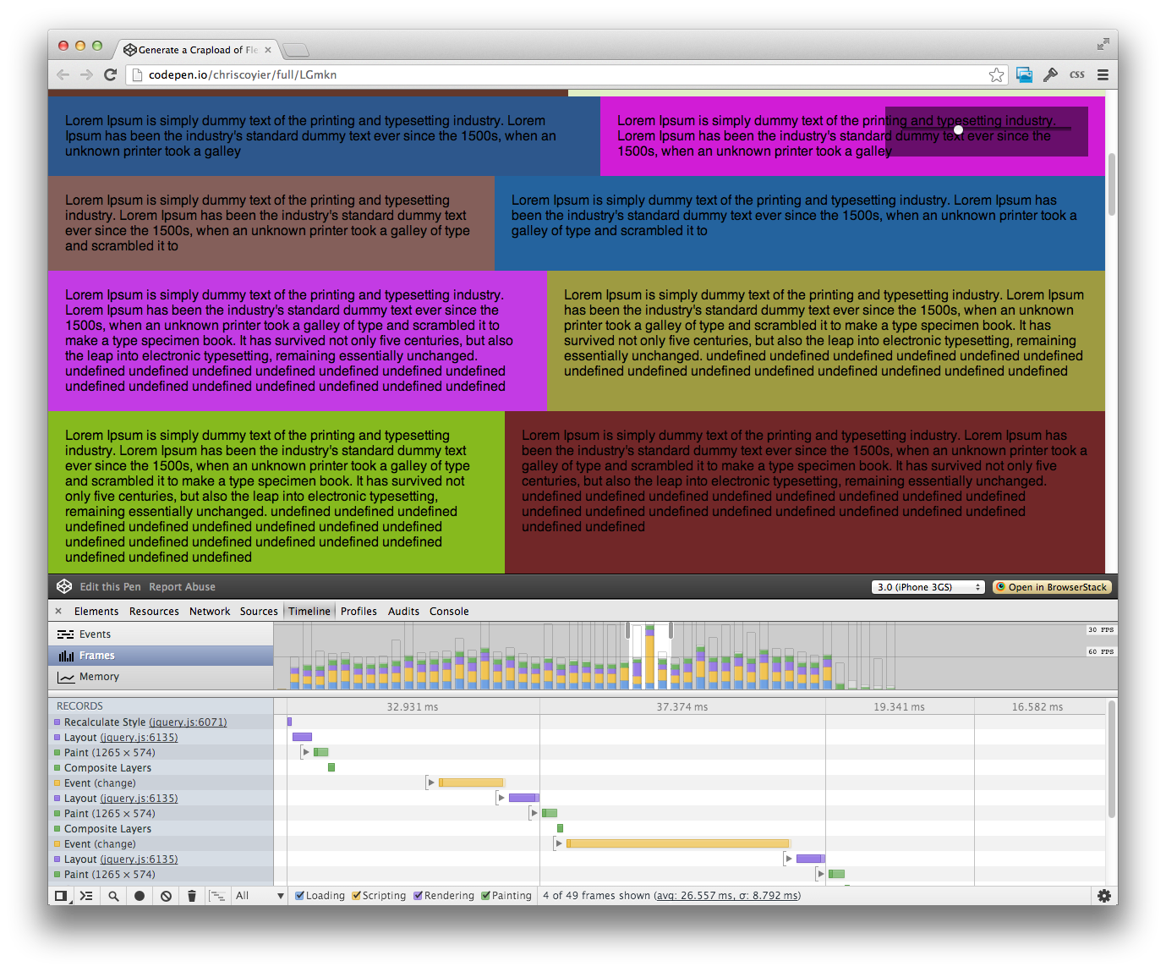Expand the second Event (change) bar
1166x972 pixels.
[x=559, y=843]
